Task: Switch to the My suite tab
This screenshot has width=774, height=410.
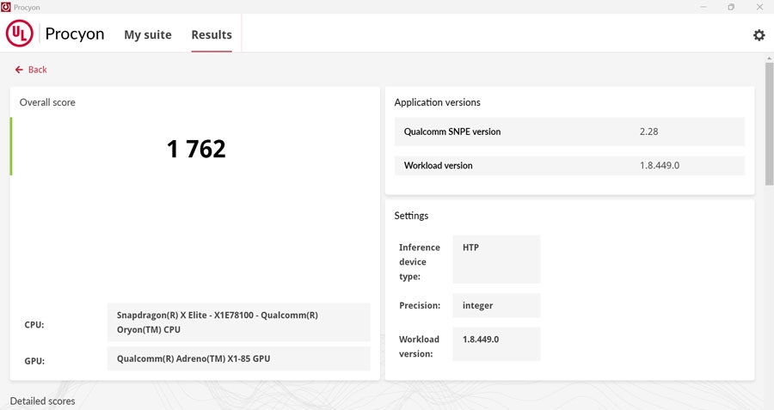Action: pyautogui.click(x=148, y=35)
